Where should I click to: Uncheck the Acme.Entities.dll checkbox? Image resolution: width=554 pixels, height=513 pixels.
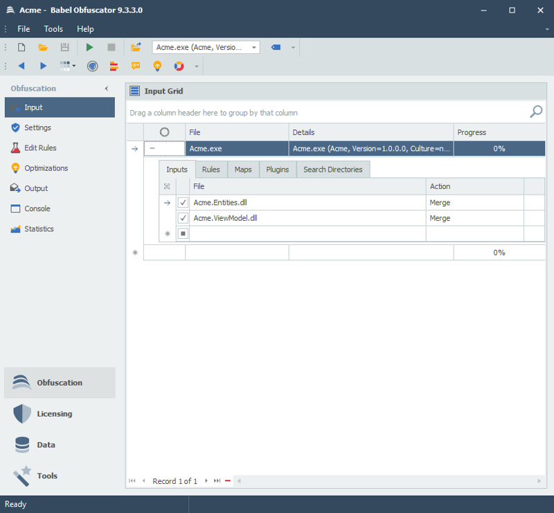(x=183, y=202)
